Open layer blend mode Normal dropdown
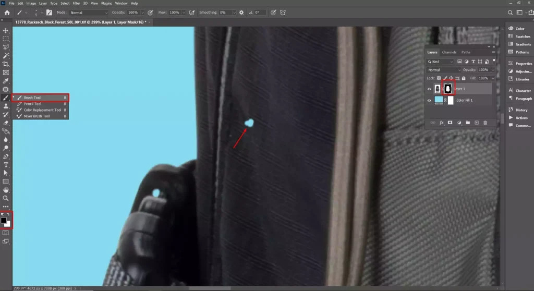534x291 pixels. click(444, 70)
